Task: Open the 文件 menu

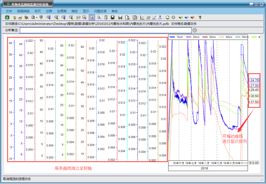Action: tap(9, 11)
